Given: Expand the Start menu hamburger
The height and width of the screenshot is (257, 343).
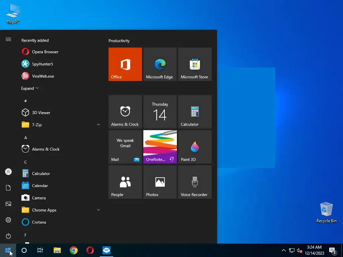Looking at the screenshot, I should pyautogui.click(x=8, y=39).
